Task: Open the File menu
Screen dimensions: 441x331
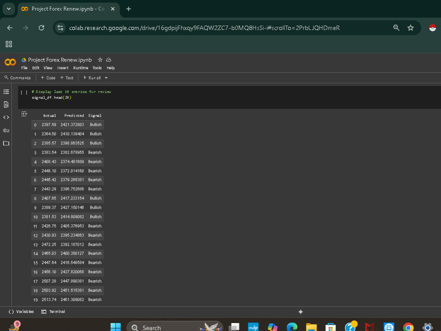Action: [x=24, y=68]
